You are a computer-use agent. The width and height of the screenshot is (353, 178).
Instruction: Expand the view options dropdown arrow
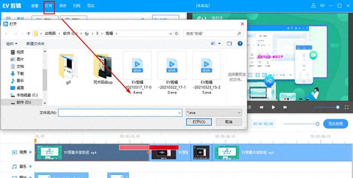click(x=219, y=44)
